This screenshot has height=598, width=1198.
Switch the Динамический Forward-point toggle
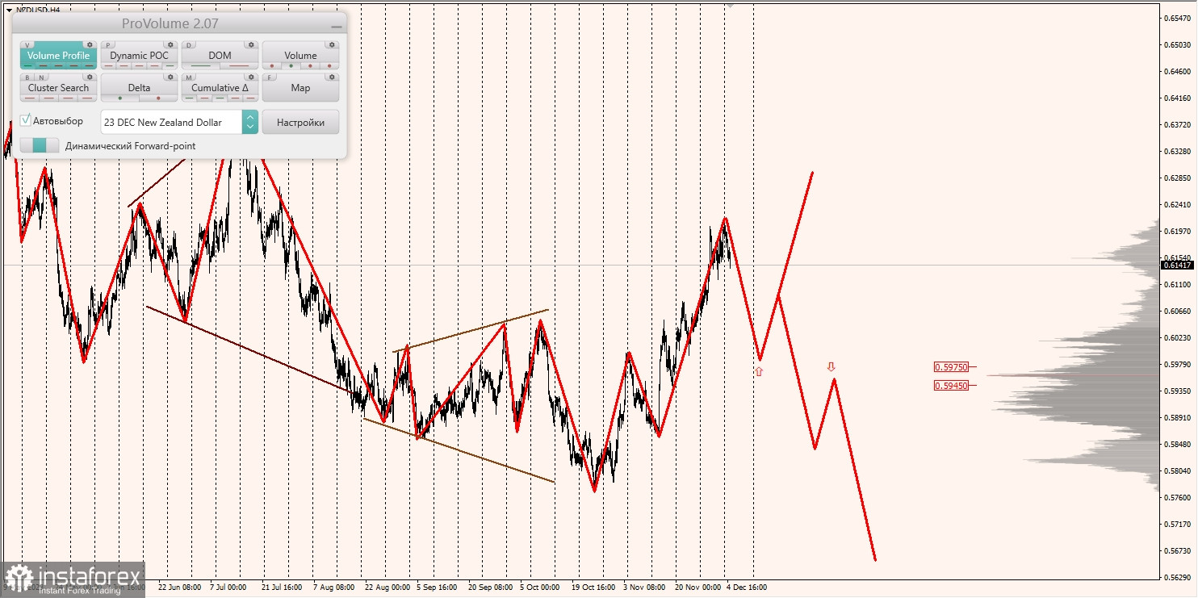tap(40, 145)
